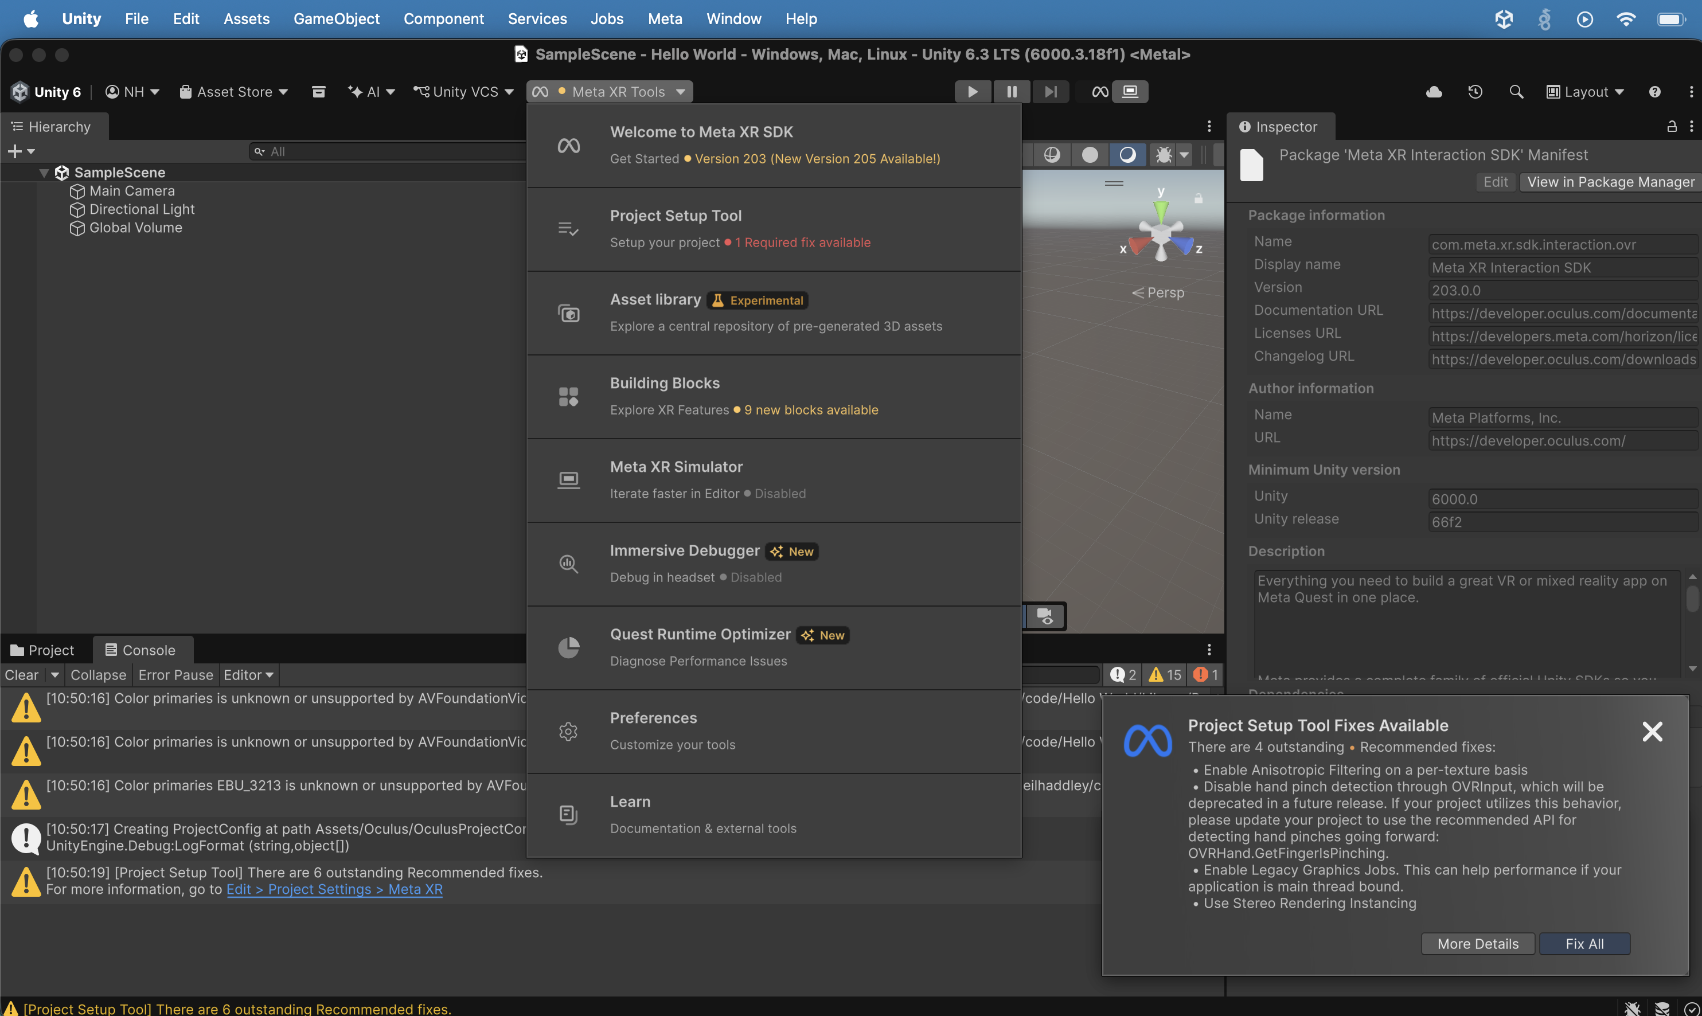Open Hierarchy create plus dropdown
1702x1016 pixels.
point(21,151)
